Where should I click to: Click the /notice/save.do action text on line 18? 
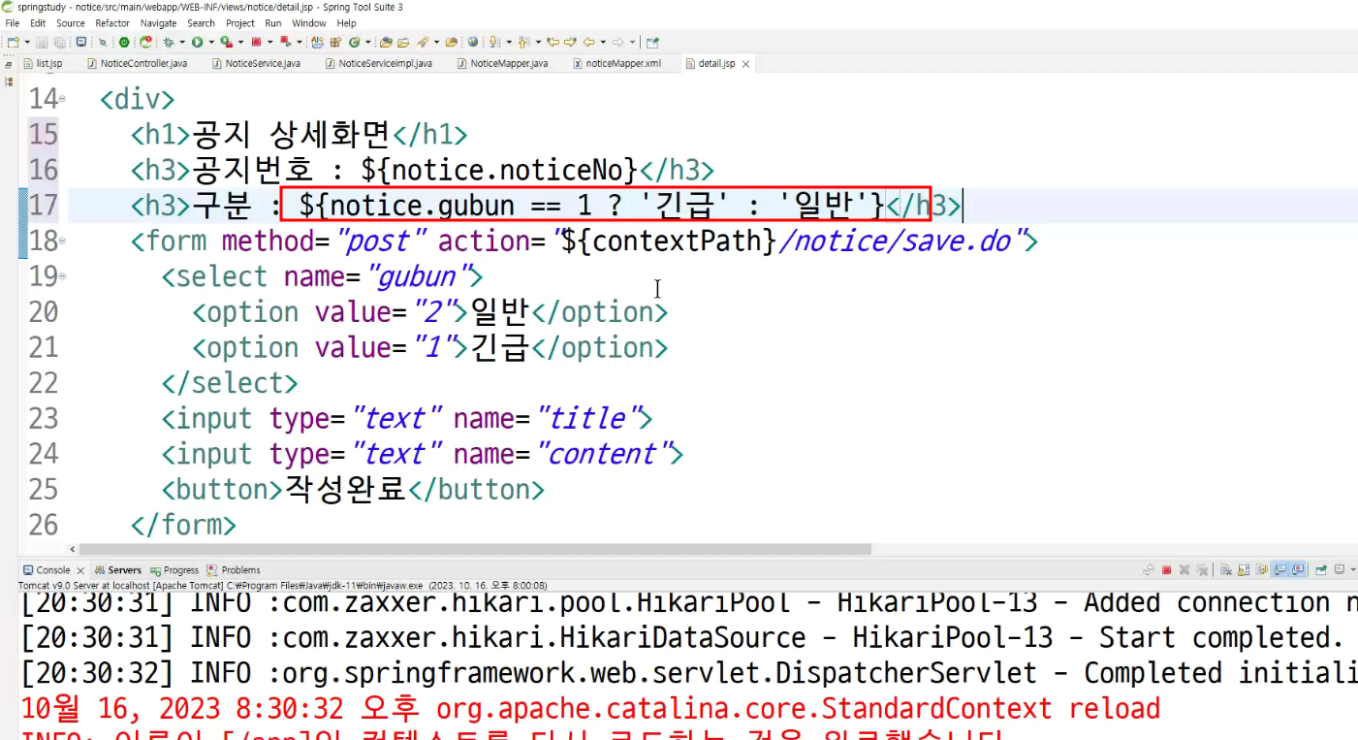click(x=895, y=241)
